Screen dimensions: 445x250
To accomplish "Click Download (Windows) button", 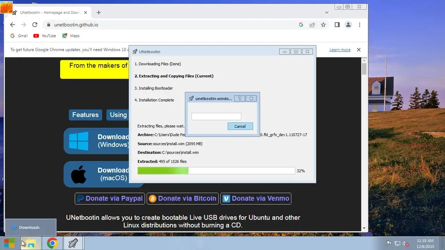I will (97, 141).
